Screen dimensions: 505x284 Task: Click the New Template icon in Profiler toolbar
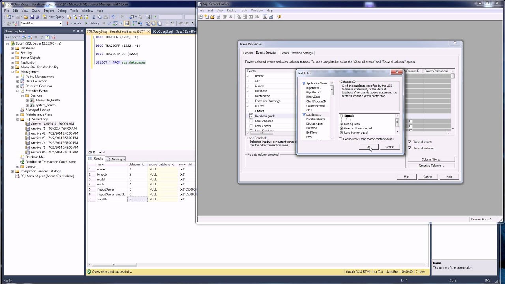[x=206, y=17]
